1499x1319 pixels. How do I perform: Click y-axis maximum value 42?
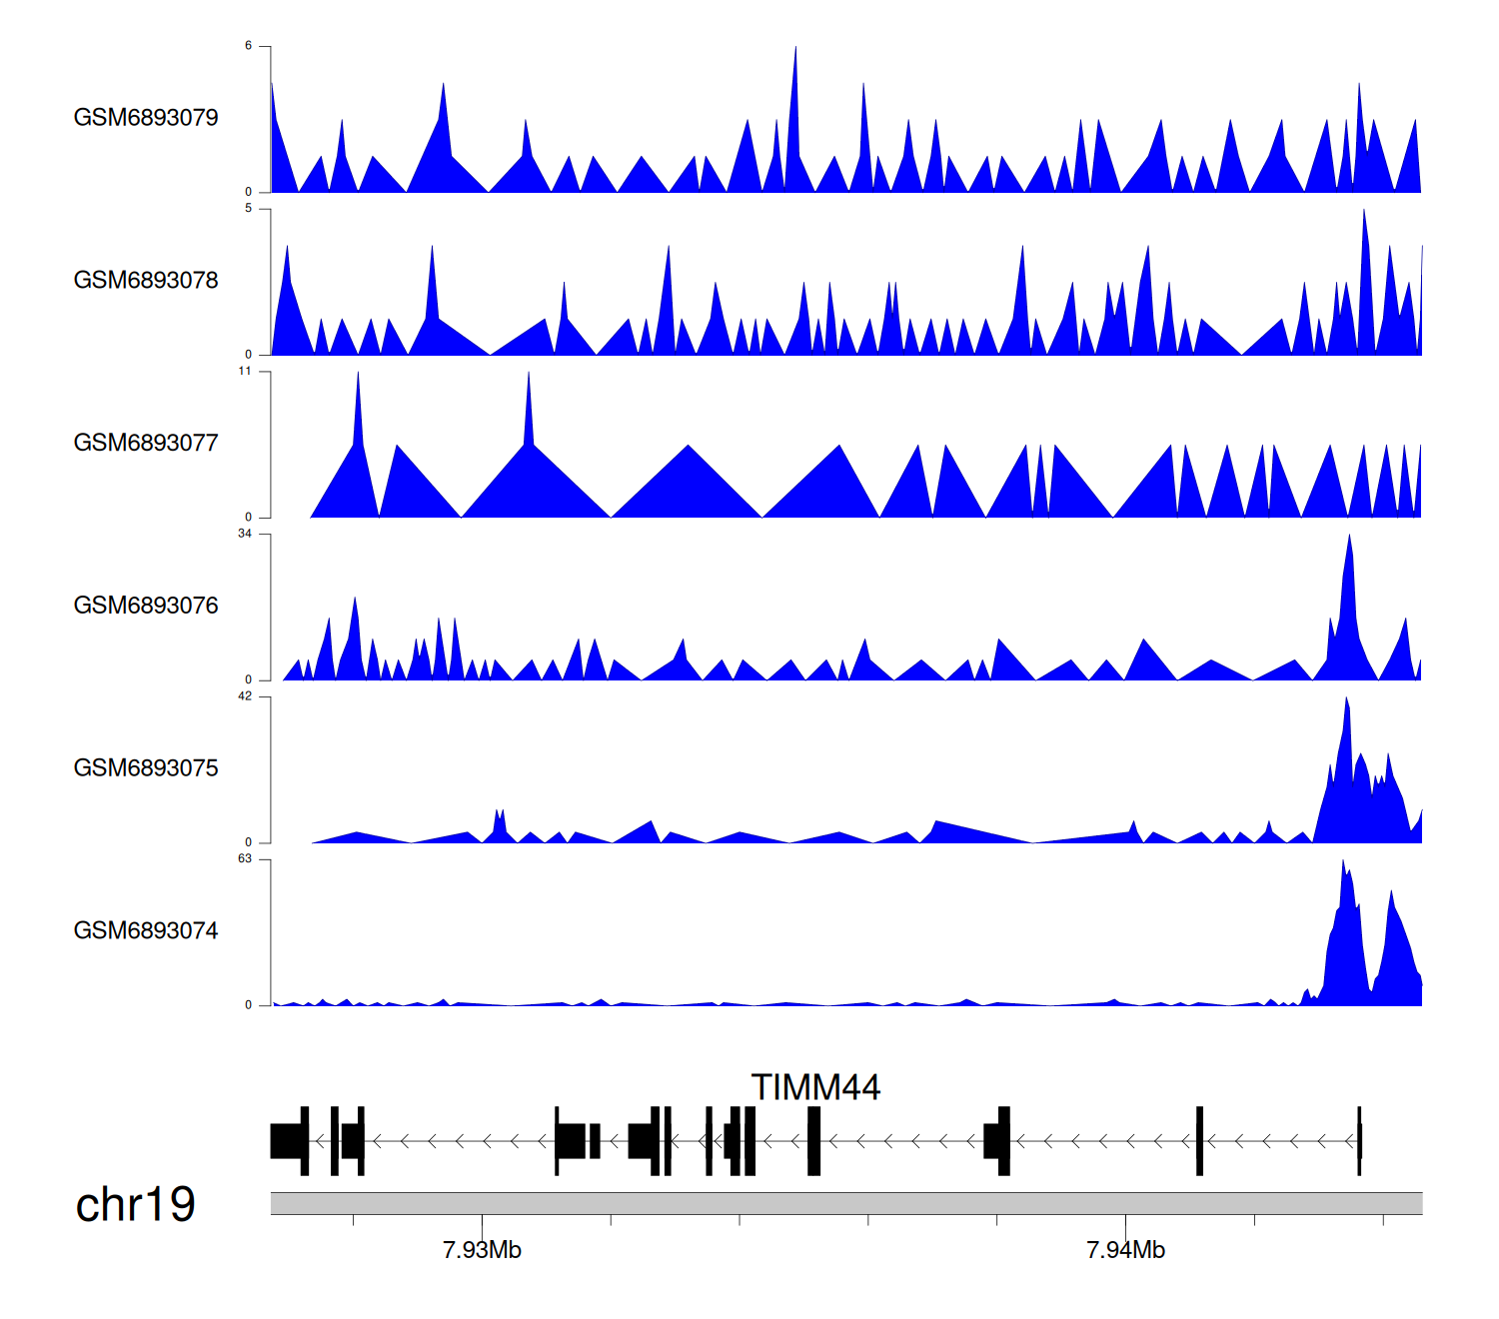pos(245,696)
